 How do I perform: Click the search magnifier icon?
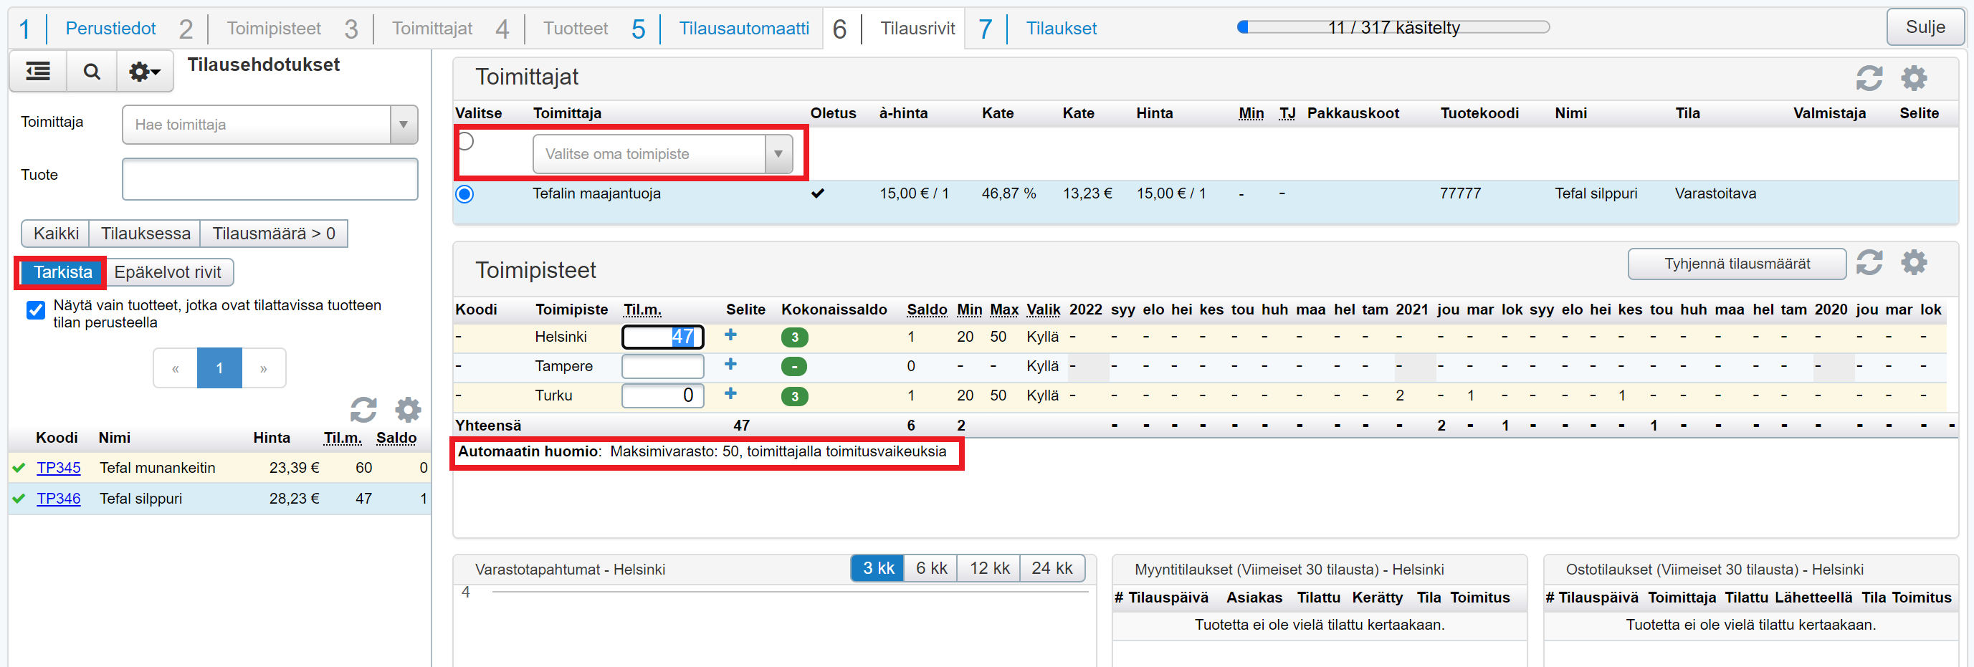click(91, 72)
